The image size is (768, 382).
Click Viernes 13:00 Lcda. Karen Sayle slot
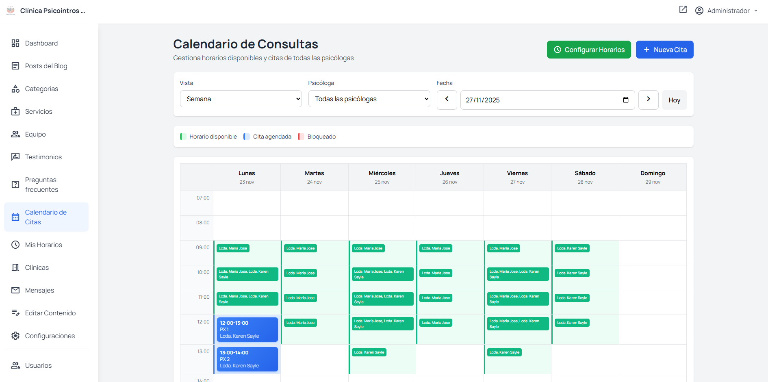tap(504, 352)
